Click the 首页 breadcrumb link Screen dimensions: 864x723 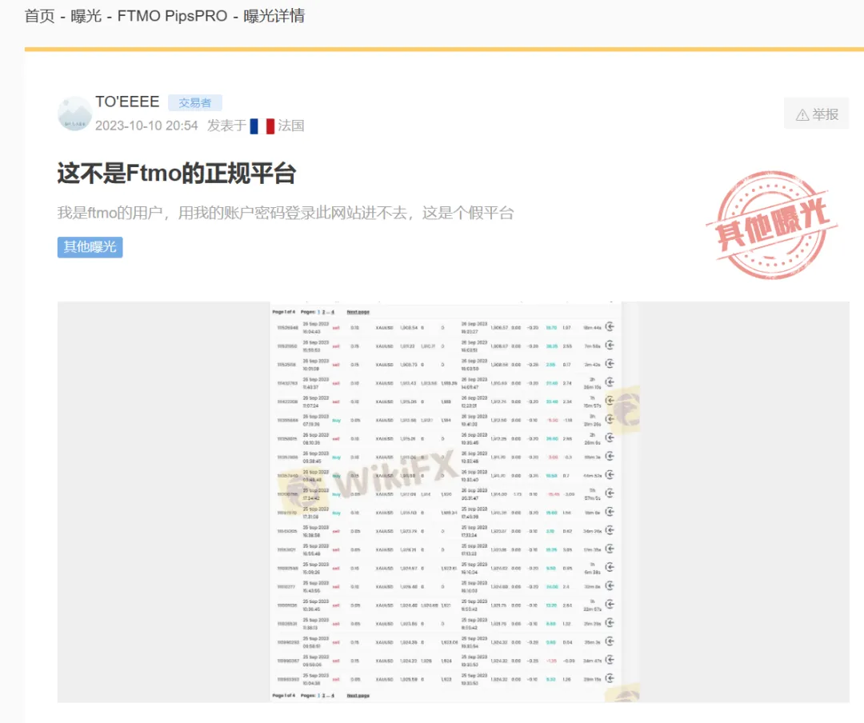(40, 16)
